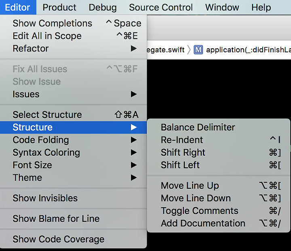The width and height of the screenshot is (291, 251).
Task: Click the M method icon in jump bar
Action: [x=198, y=50]
